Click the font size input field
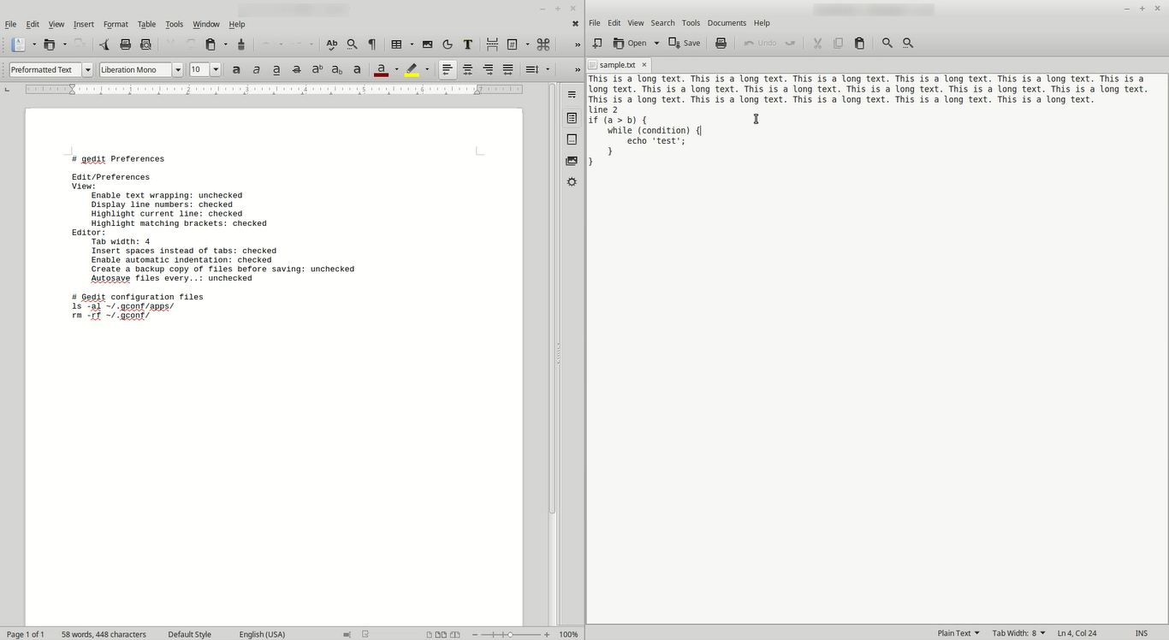This screenshot has height=640, width=1169. tap(199, 70)
